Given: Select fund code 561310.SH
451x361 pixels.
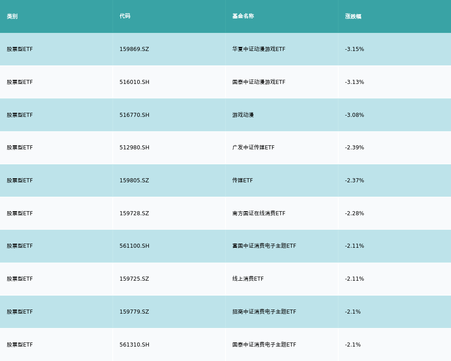Looking at the screenshot, I should 134,345.
